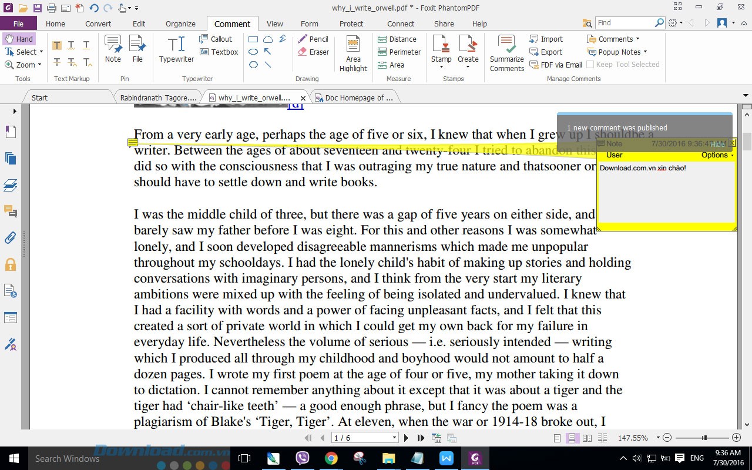
Task: Enable the Hand tool
Action: pyautogui.click(x=19, y=39)
